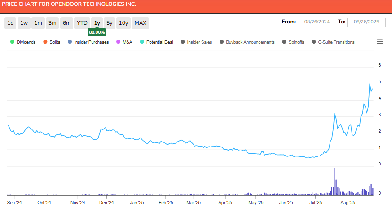Select the 1y time range
Viewport: 392px width, 209px height.
(97, 23)
